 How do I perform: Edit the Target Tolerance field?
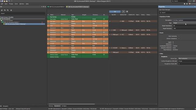pyautogui.click(x=184, y=28)
